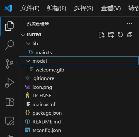Click the file icon beside main.xsml
139x137 pixels.
[x=28, y=104]
